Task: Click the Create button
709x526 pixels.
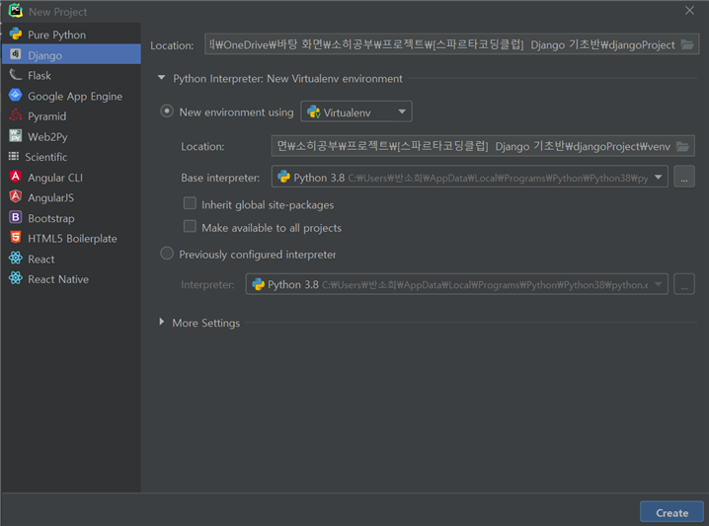Action: (x=671, y=512)
